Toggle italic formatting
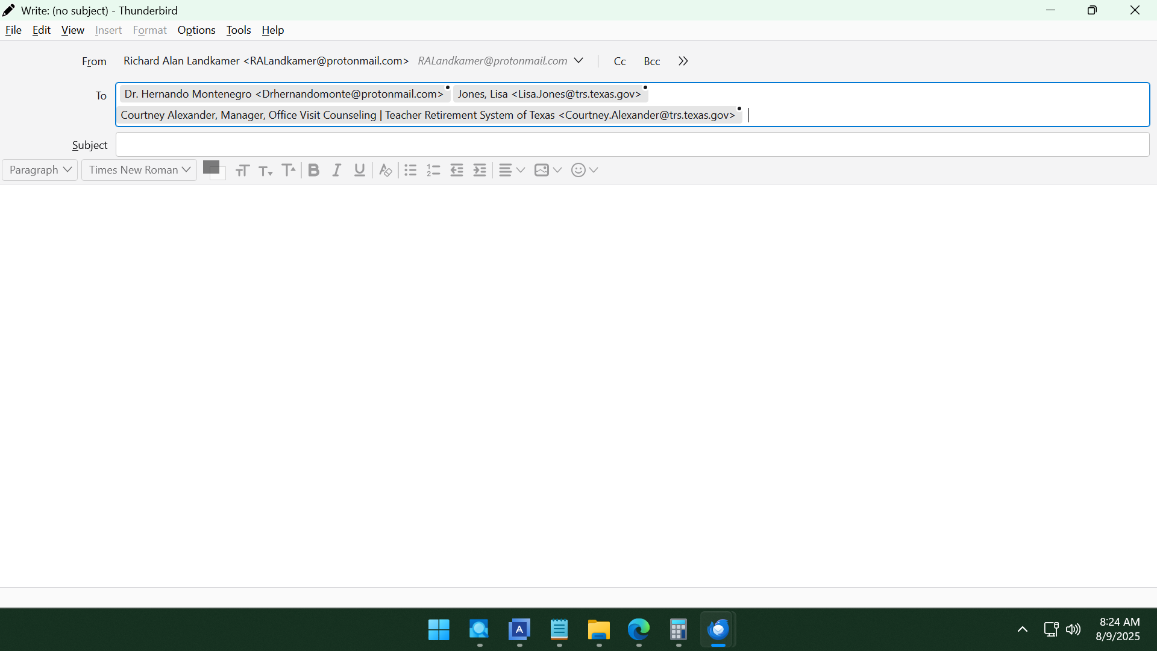Image resolution: width=1157 pixels, height=651 pixels. [x=337, y=171]
